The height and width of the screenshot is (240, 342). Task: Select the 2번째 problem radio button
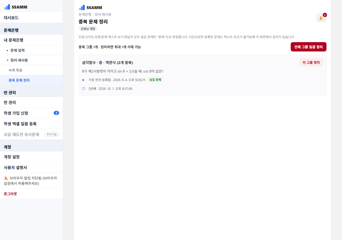(x=84, y=89)
